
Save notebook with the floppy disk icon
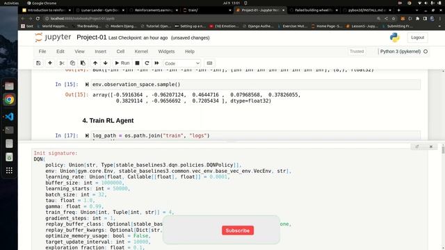pyautogui.click(x=38, y=63)
